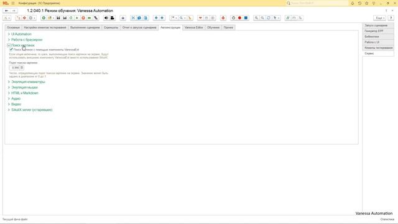The image size is (398, 224).
Task: Click the power-circle icon before record
Action: [233, 18]
